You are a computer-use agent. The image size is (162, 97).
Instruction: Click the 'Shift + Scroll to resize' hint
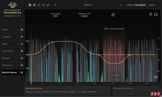tap(114, 29)
